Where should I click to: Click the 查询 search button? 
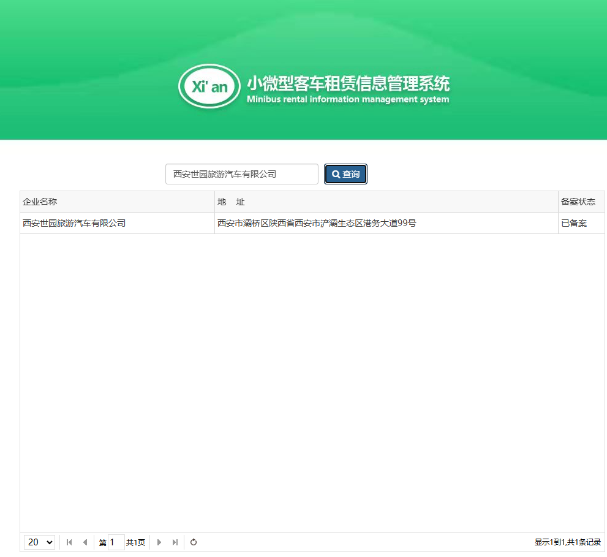point(345,174)
